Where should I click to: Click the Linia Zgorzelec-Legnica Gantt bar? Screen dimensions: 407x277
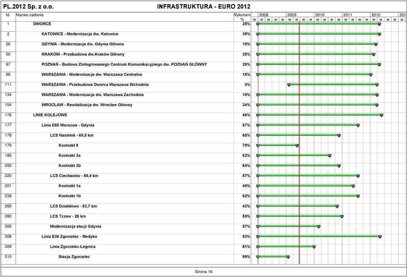286,247
